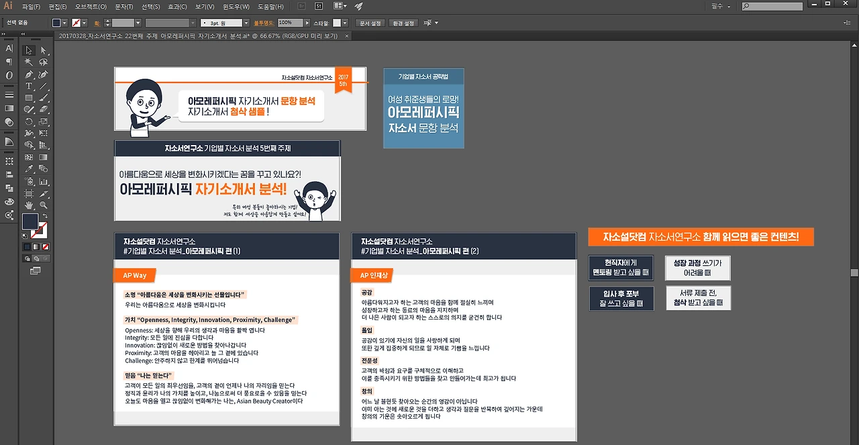Screen dimensions: 859x445
Task: Open the Paragraph panel icon
Action: (x=9, y=62)
